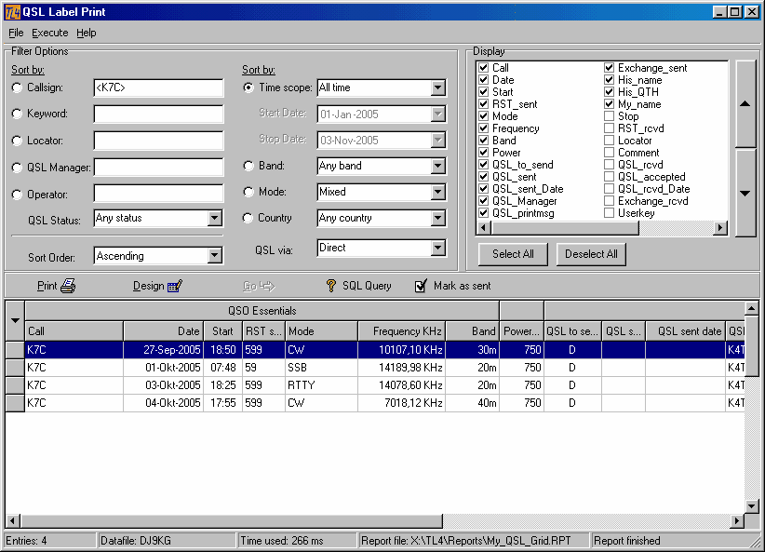Image resolution: width=765 pixels, height=552 pixels.
Task: Click the Date column header
Action: coord(164,331)
